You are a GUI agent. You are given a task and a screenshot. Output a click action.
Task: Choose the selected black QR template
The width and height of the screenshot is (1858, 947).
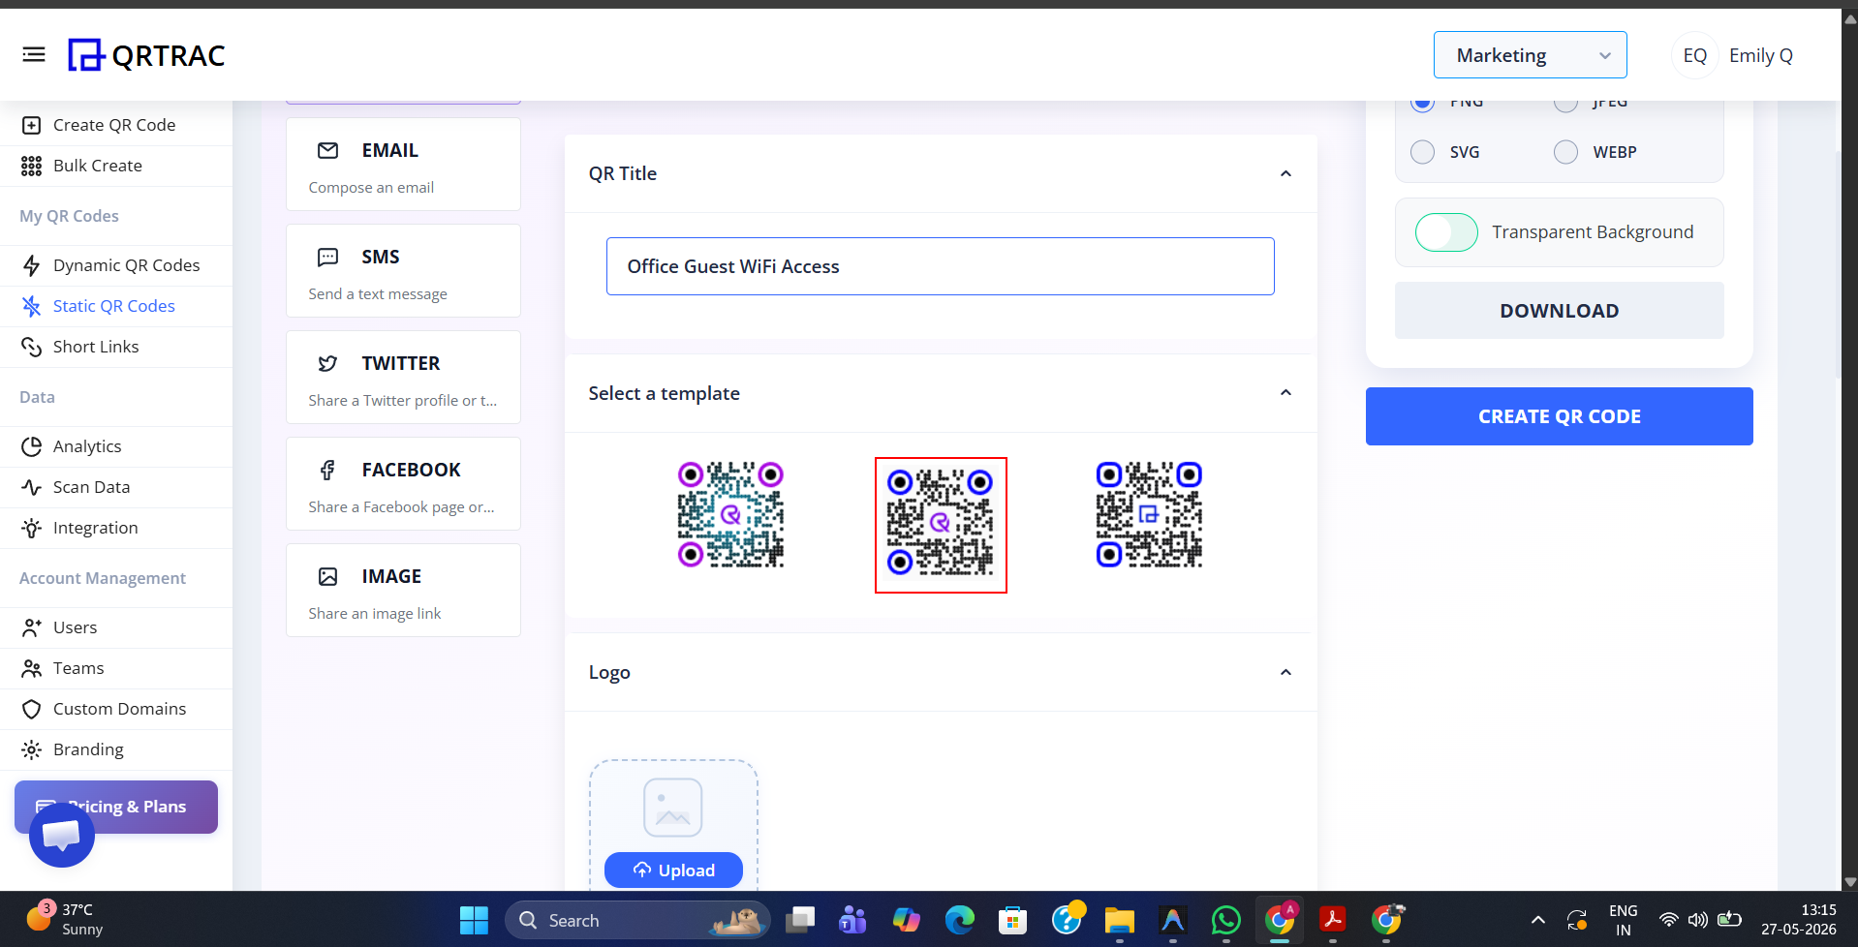tap(941, 525)
